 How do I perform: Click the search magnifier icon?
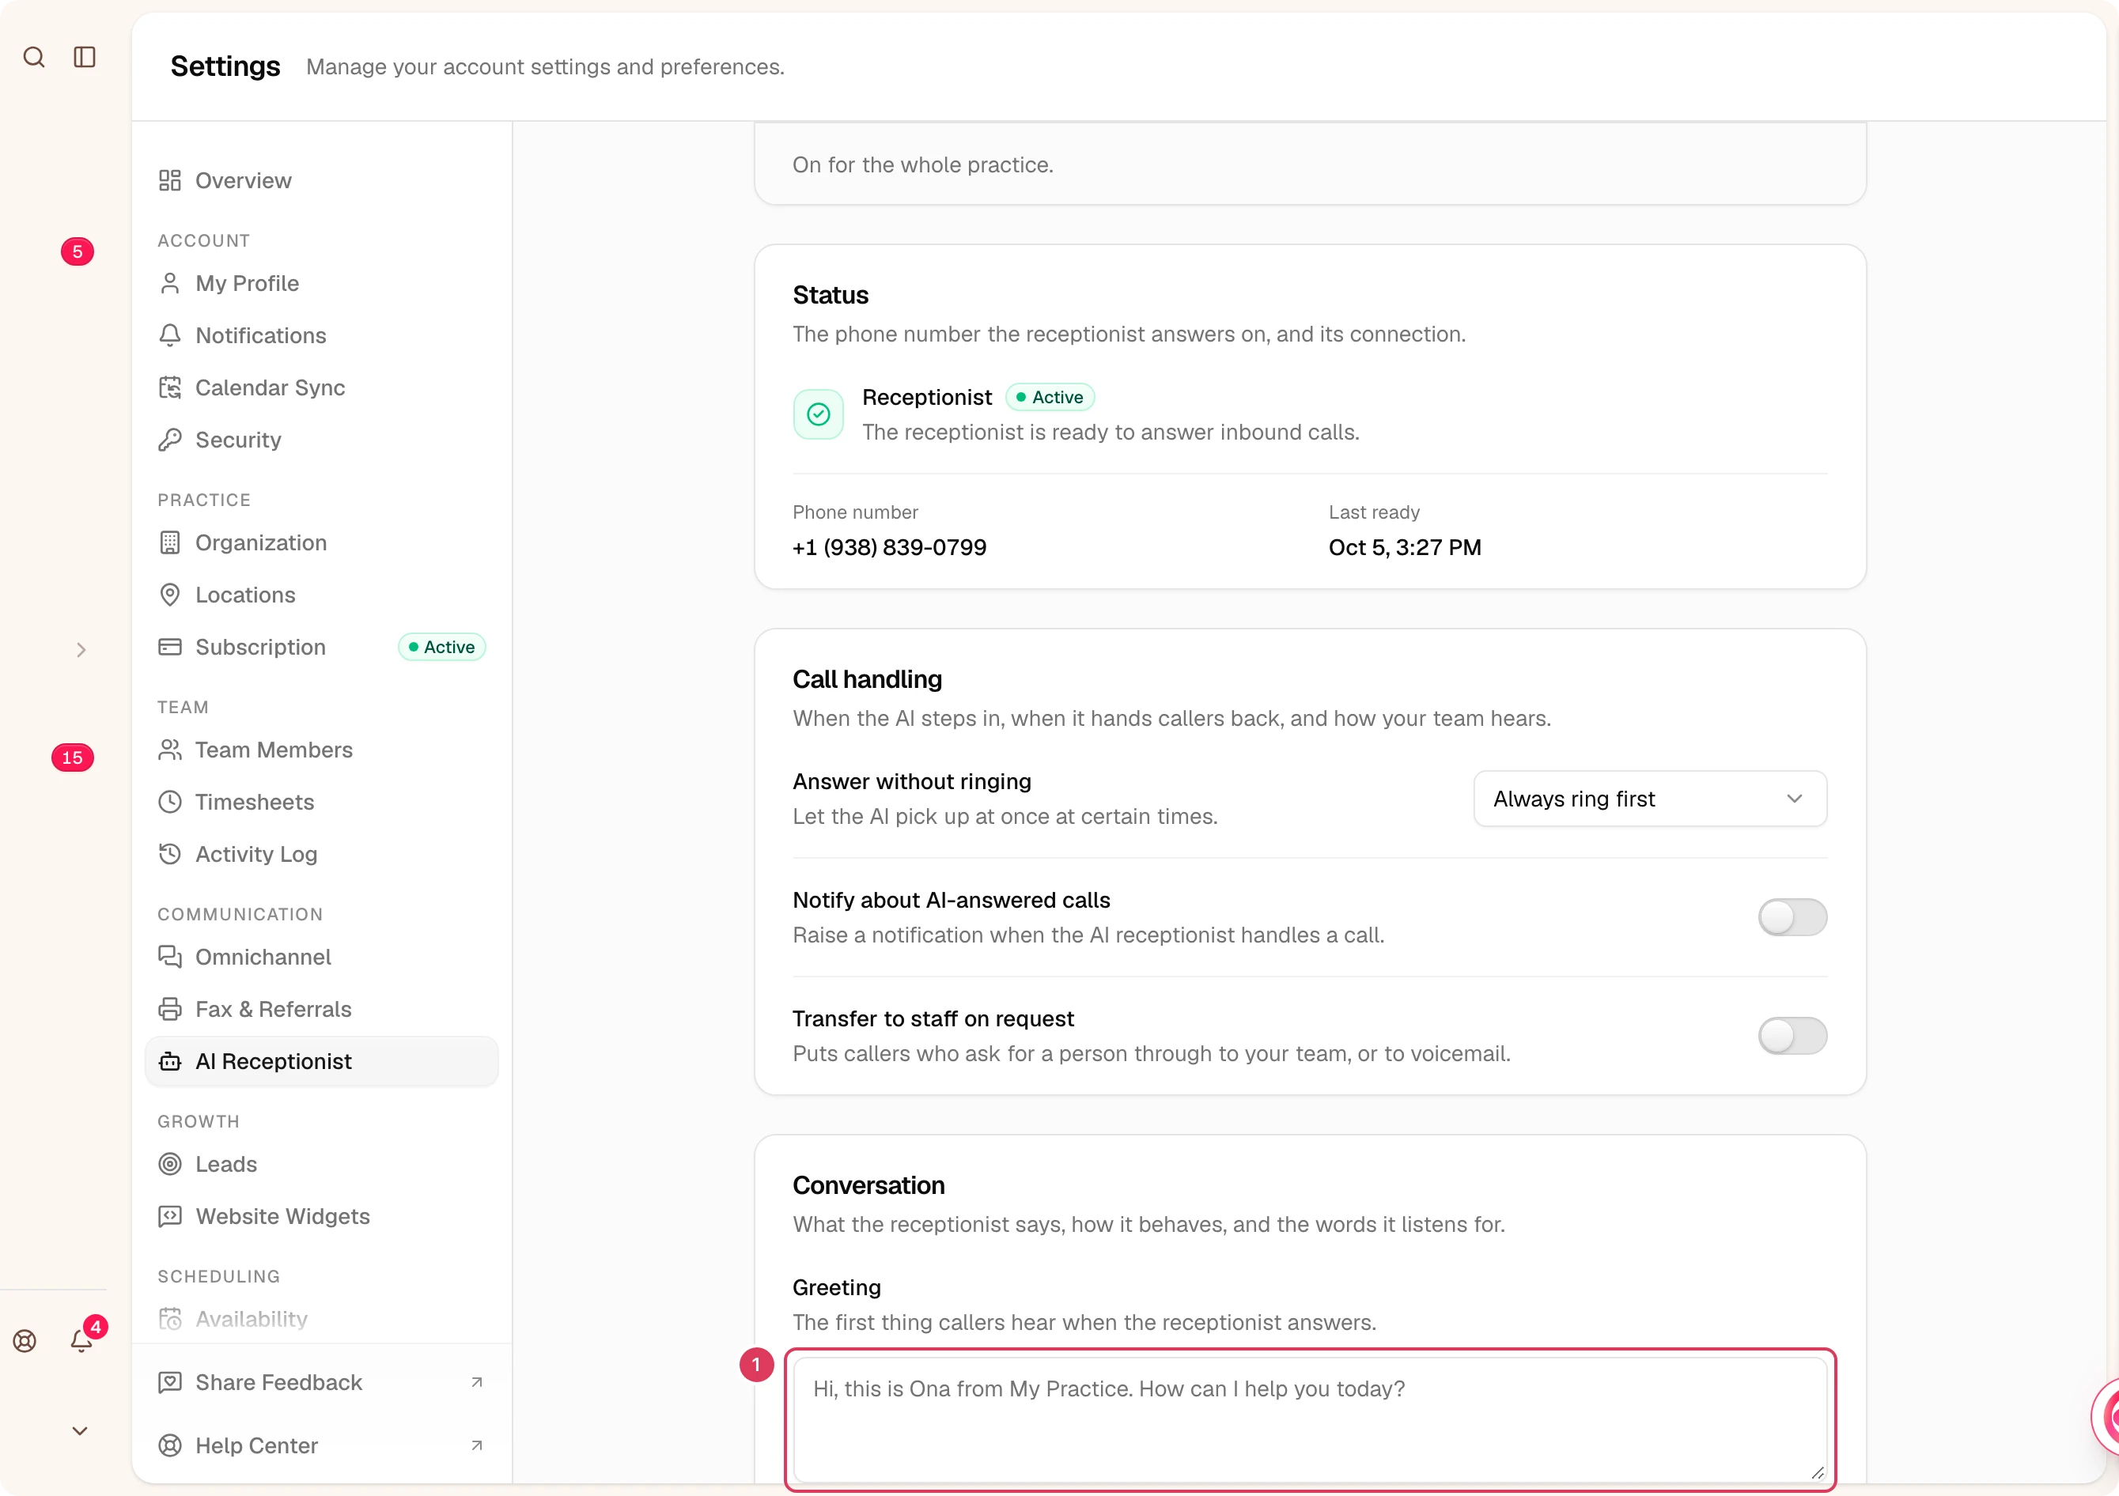click(x=34, y=57)
